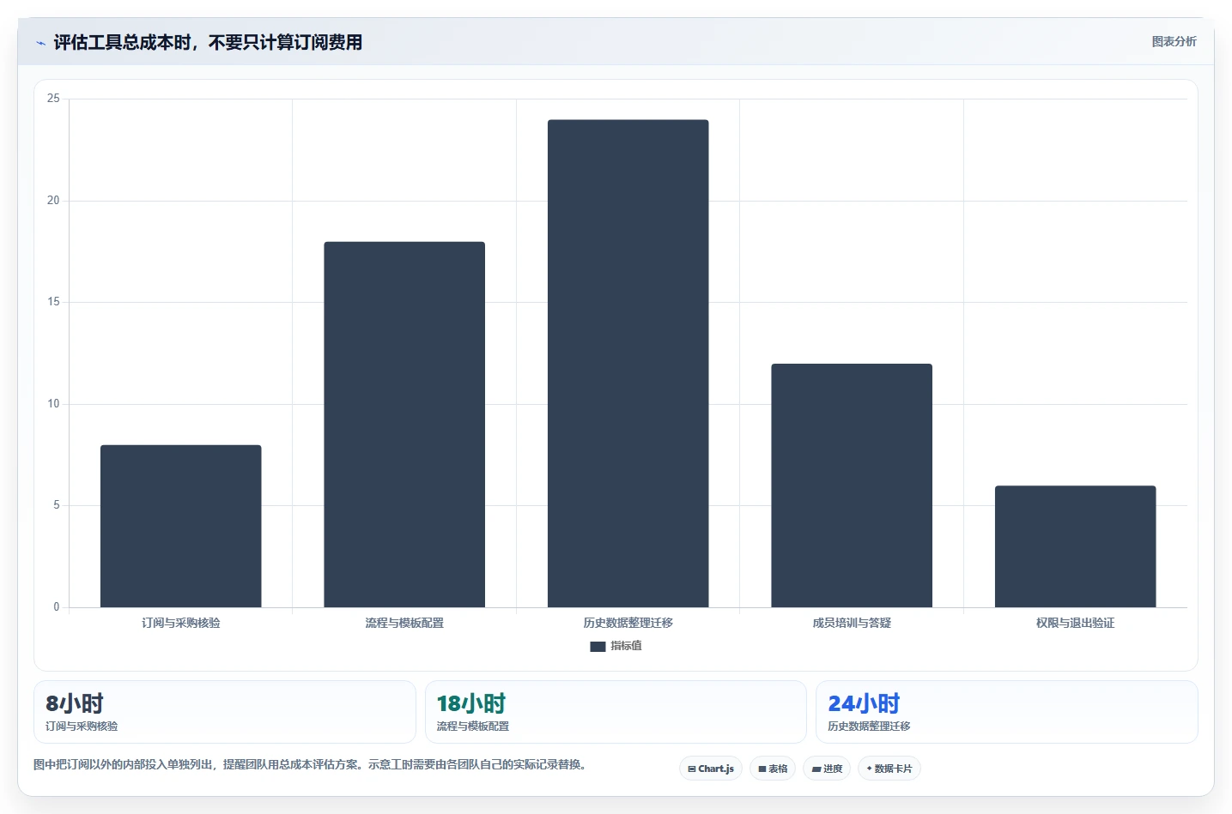Click the 数据卡片 tag chip
Viewport: 1232px width, 814px height.
tap(889, 769)
